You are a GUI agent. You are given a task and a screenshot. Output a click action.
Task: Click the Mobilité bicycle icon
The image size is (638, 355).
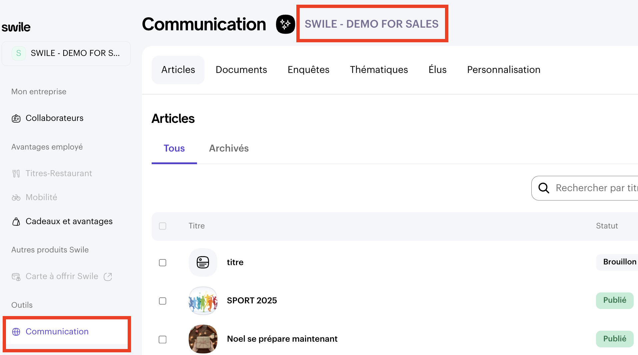[x=16, y=197]
